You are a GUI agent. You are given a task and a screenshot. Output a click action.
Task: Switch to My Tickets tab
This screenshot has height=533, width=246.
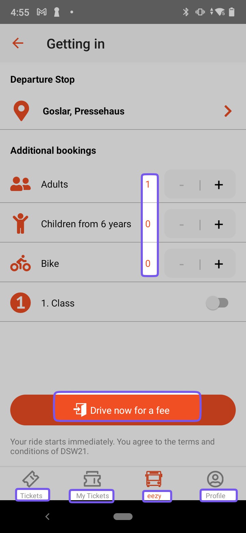92,484
